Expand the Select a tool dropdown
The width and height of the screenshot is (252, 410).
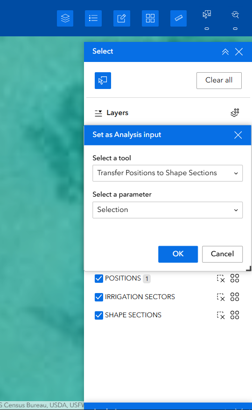pos(168,173)
